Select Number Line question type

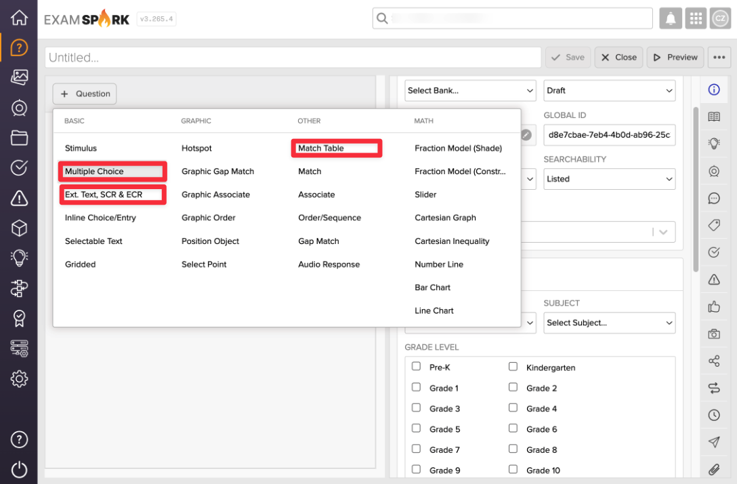pos(439,264)
